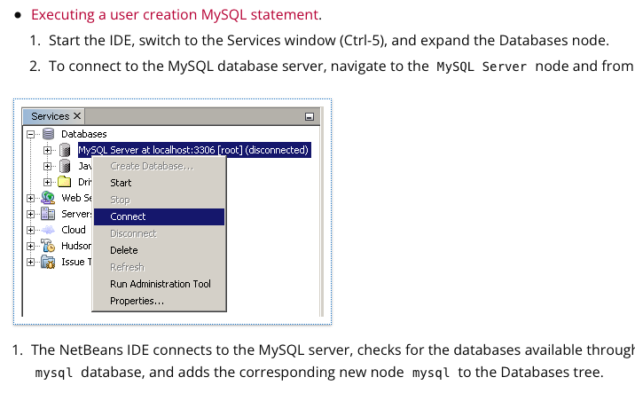Open the 'Executing a user creation MySQL statement' link

(175, 14)
